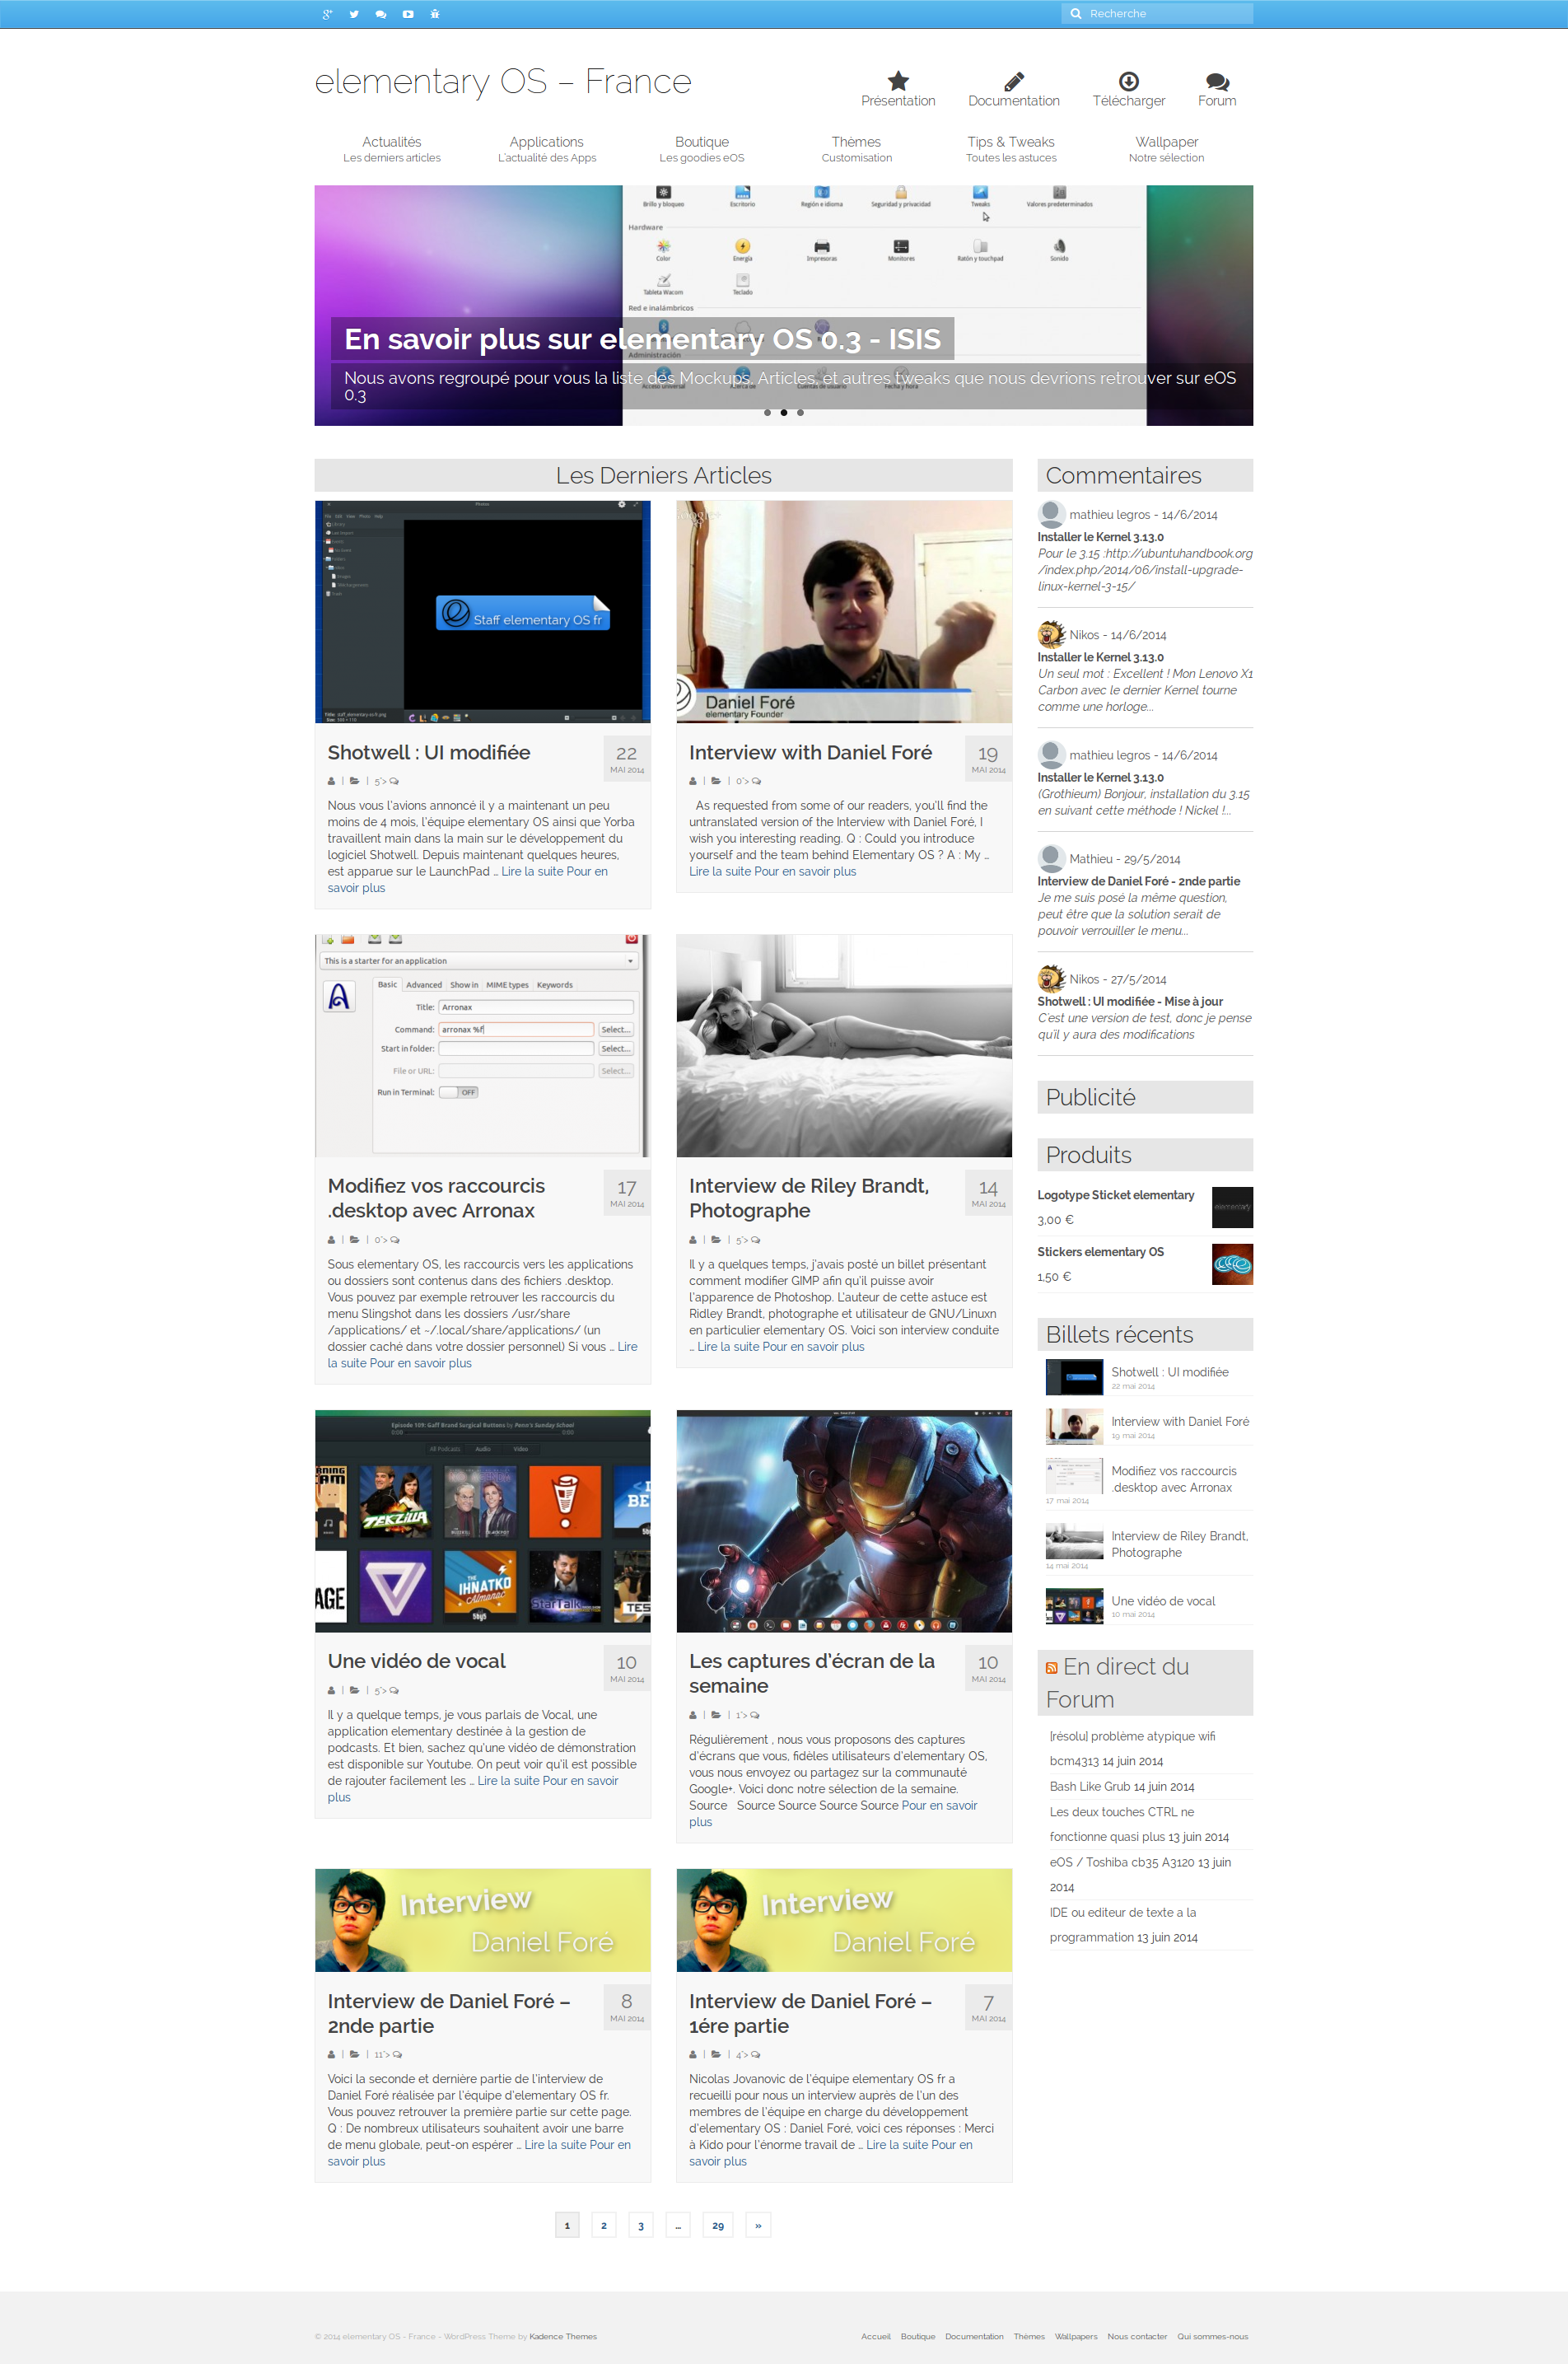Go to pagination page 3

(x=641, y=2225)
